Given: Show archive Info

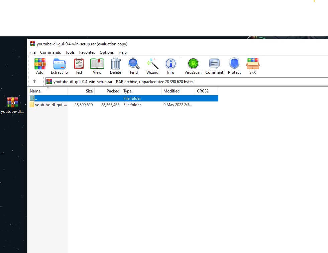Looking at the screenshot, I should pos(171,66).
